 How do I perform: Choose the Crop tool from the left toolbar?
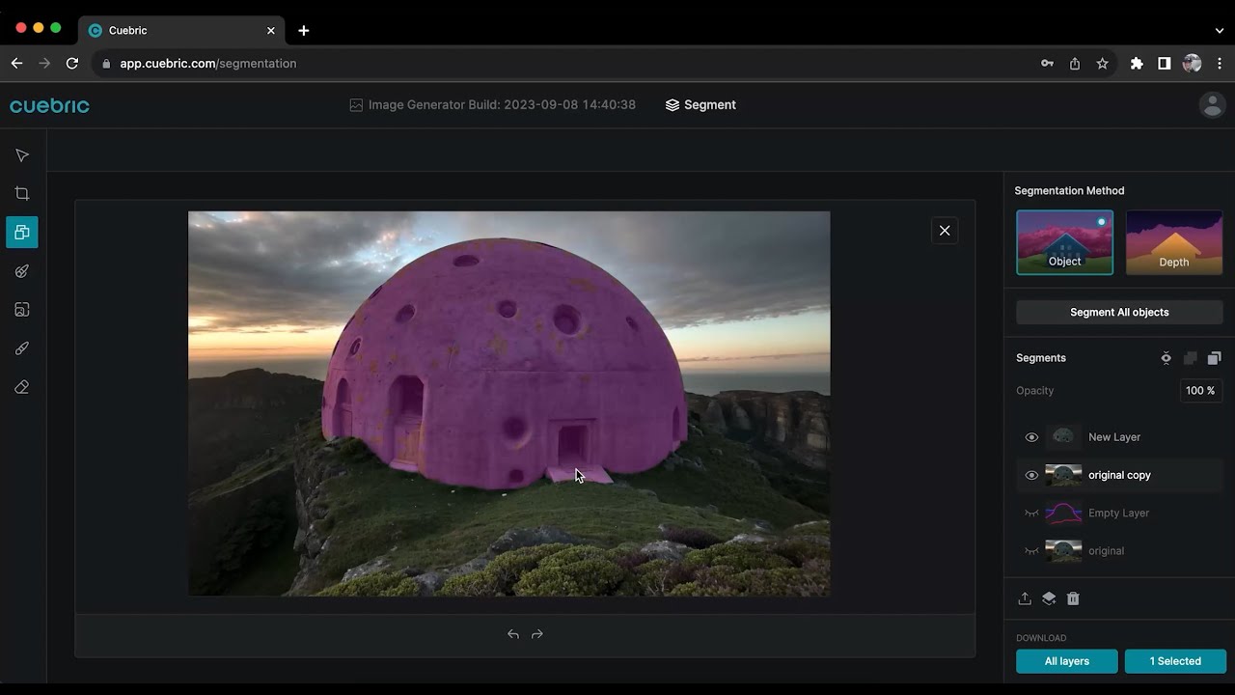(21, 193)
